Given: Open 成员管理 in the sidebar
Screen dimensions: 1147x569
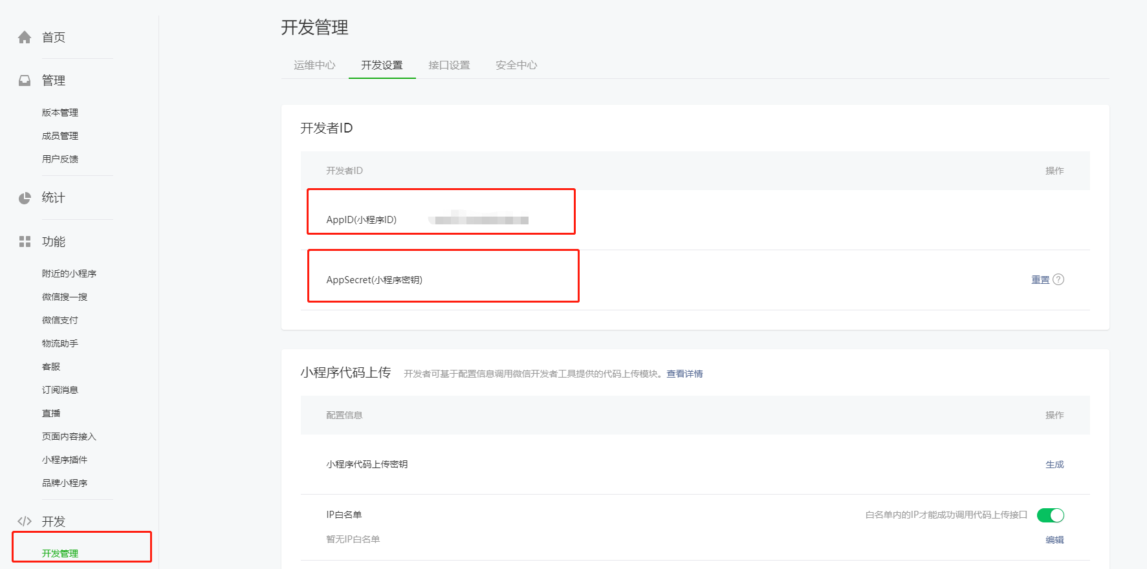Looking at the screenshot, I should (x=60, y=136).
